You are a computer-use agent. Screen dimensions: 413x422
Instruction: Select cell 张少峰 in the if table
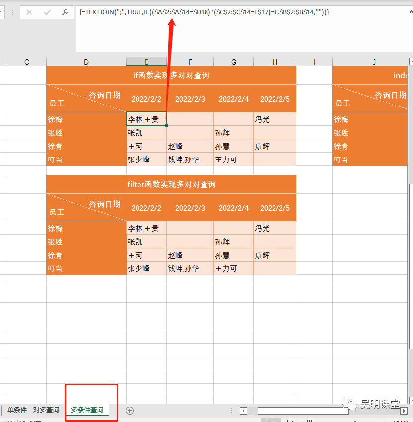click(x=146, y=159)
